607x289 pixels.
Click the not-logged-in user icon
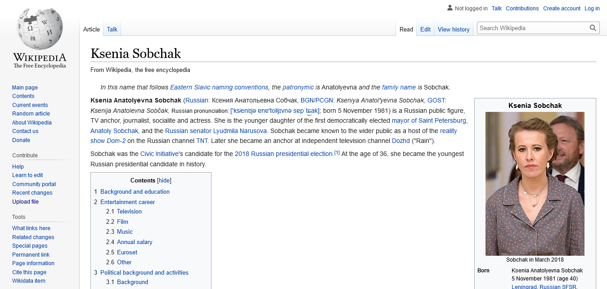pyautogui.click(x=450, y=8)
